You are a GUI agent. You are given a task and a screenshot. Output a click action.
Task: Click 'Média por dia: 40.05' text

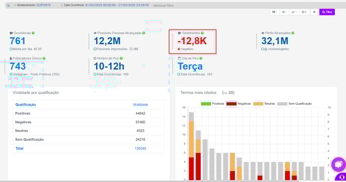pyautogui.click(x=27, y=49)
